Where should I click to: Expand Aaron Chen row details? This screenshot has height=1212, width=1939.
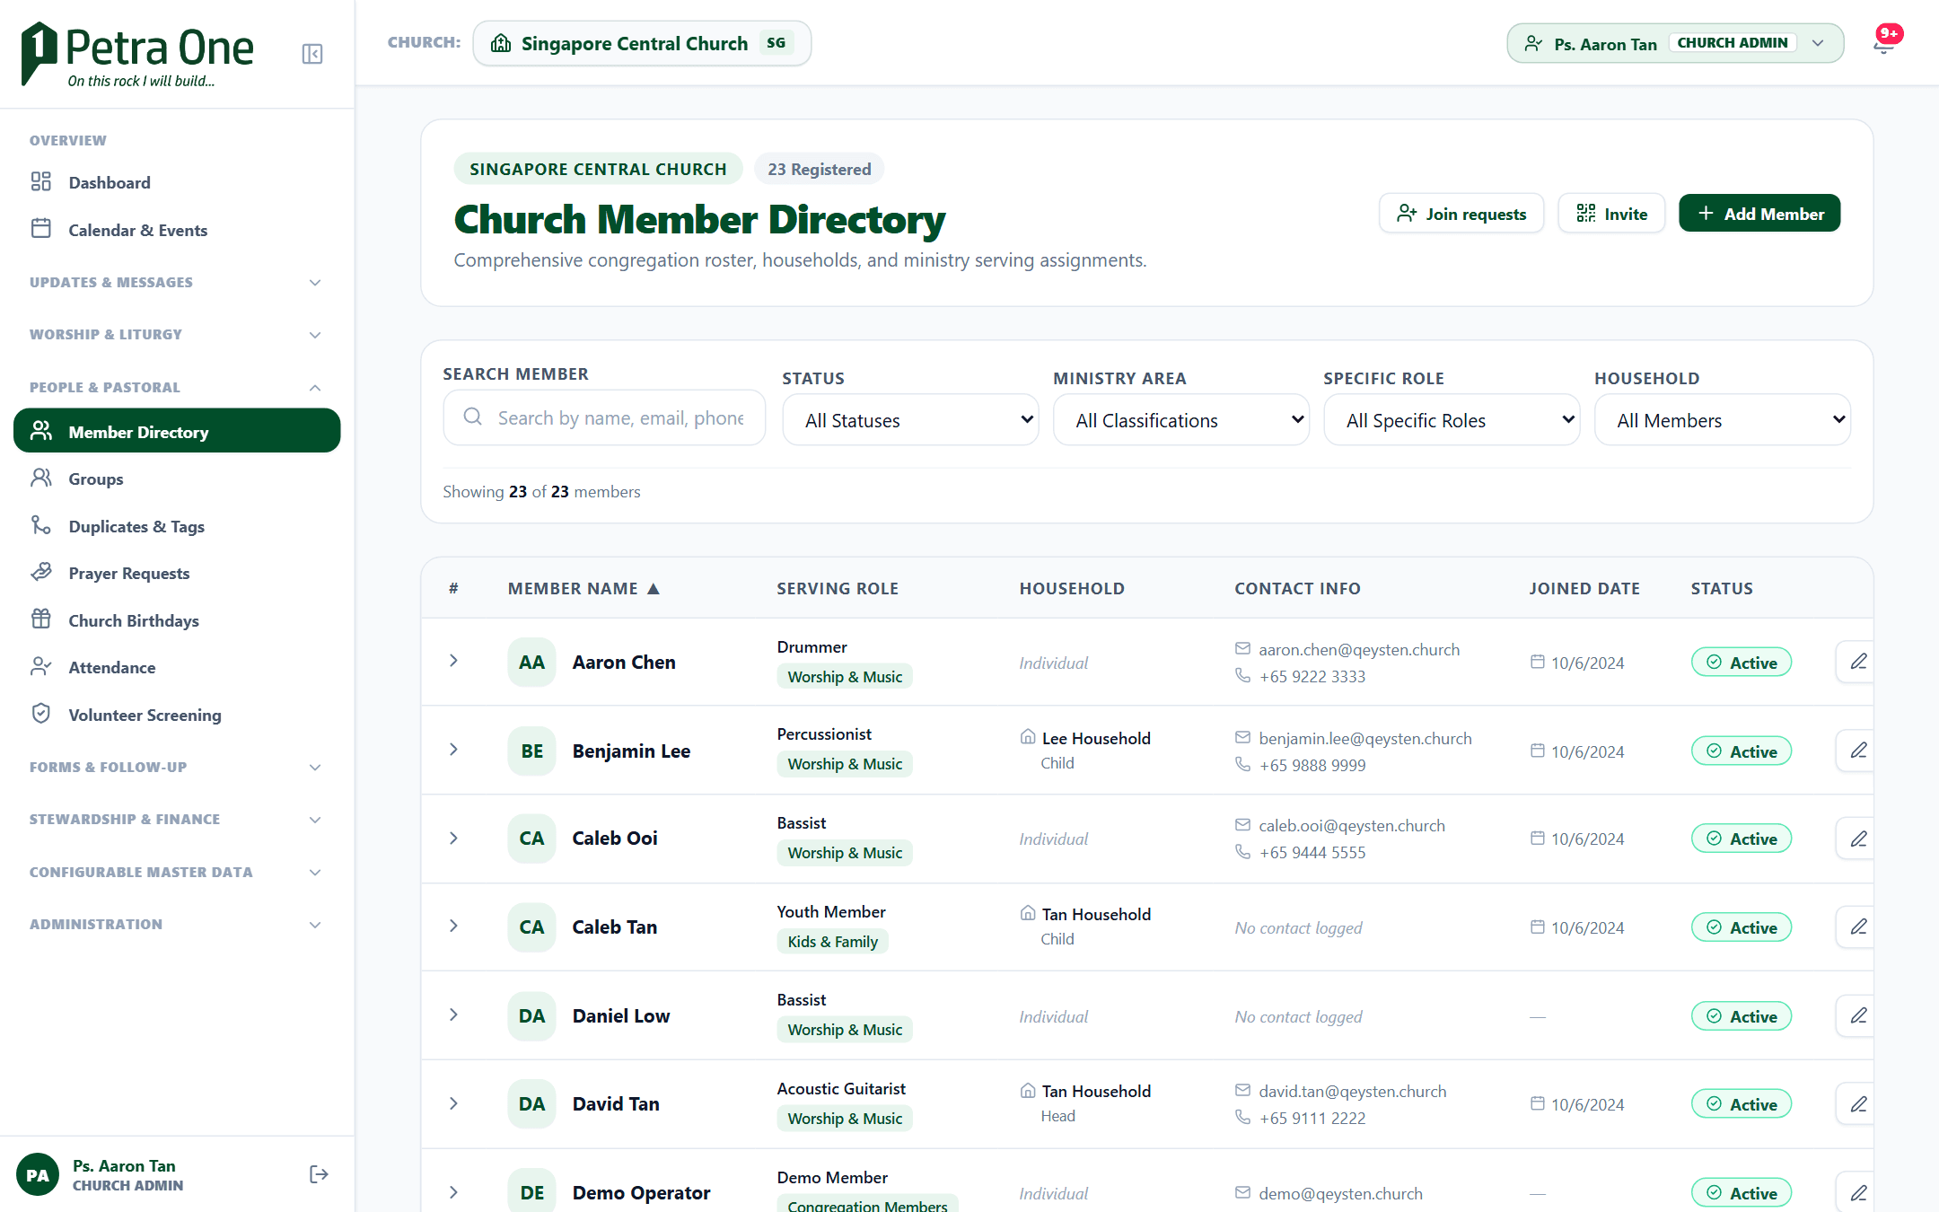pos(453,661)
